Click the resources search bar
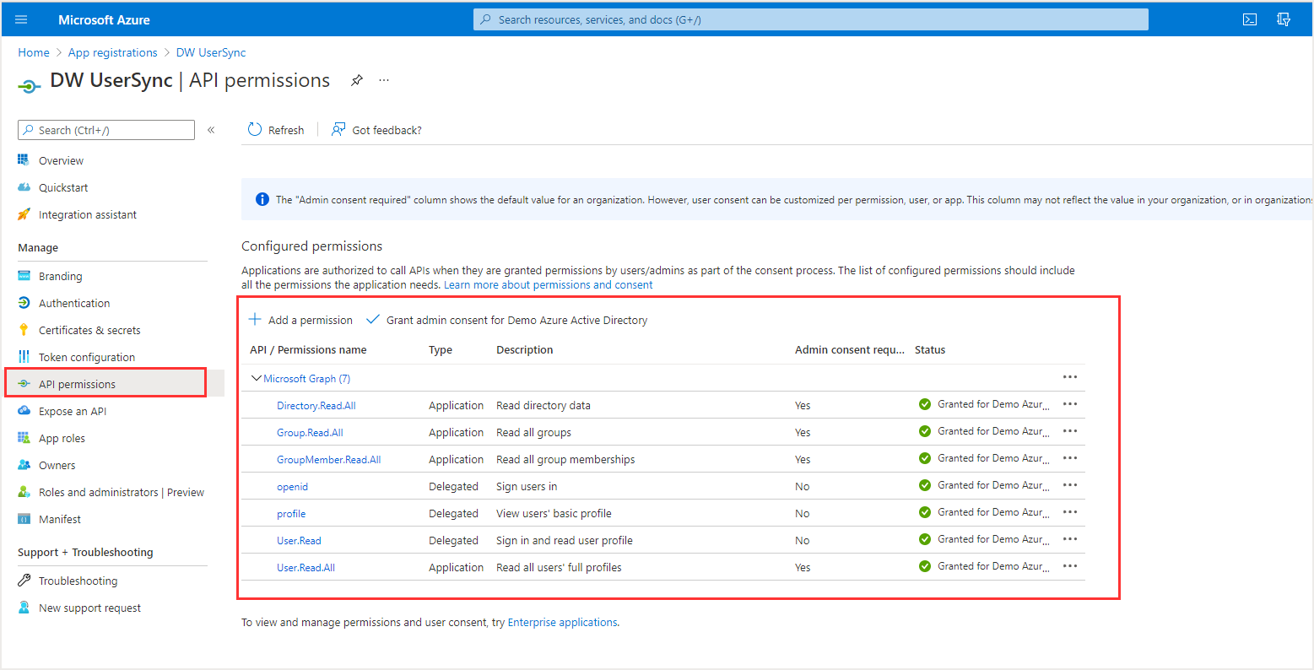The width and height of the screenshot is (1314, 670). pos(810,19)
